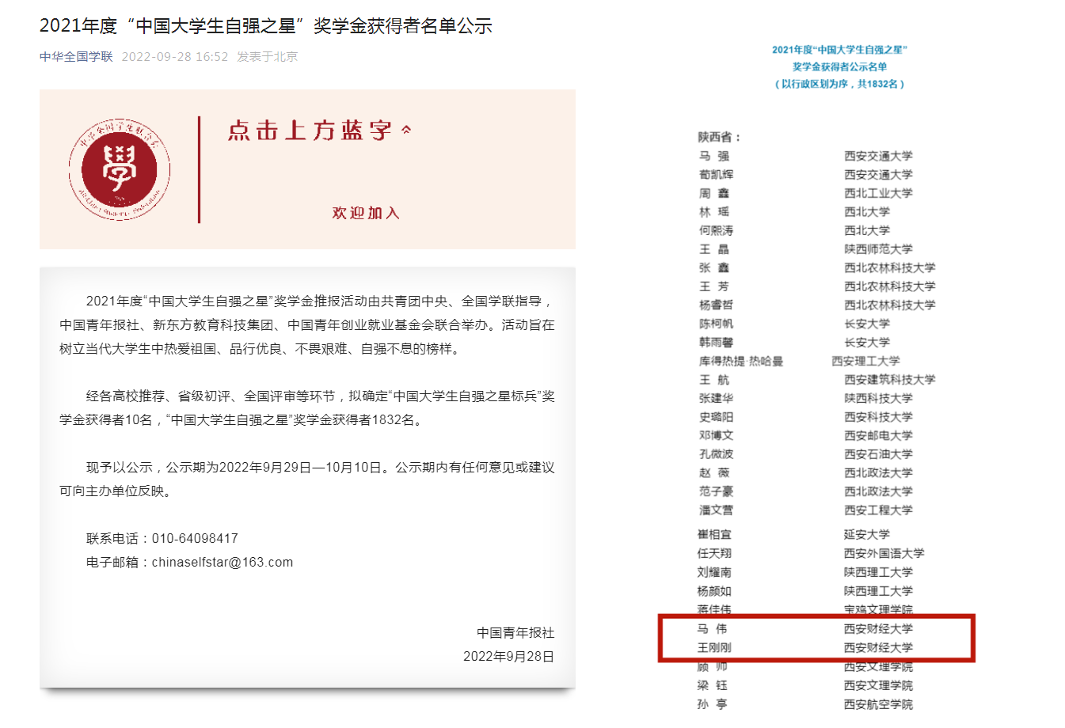This screenshot has width=1065, height=728.
Task: Click 陕西科技大学 in the list
Action: click(878, 398)
